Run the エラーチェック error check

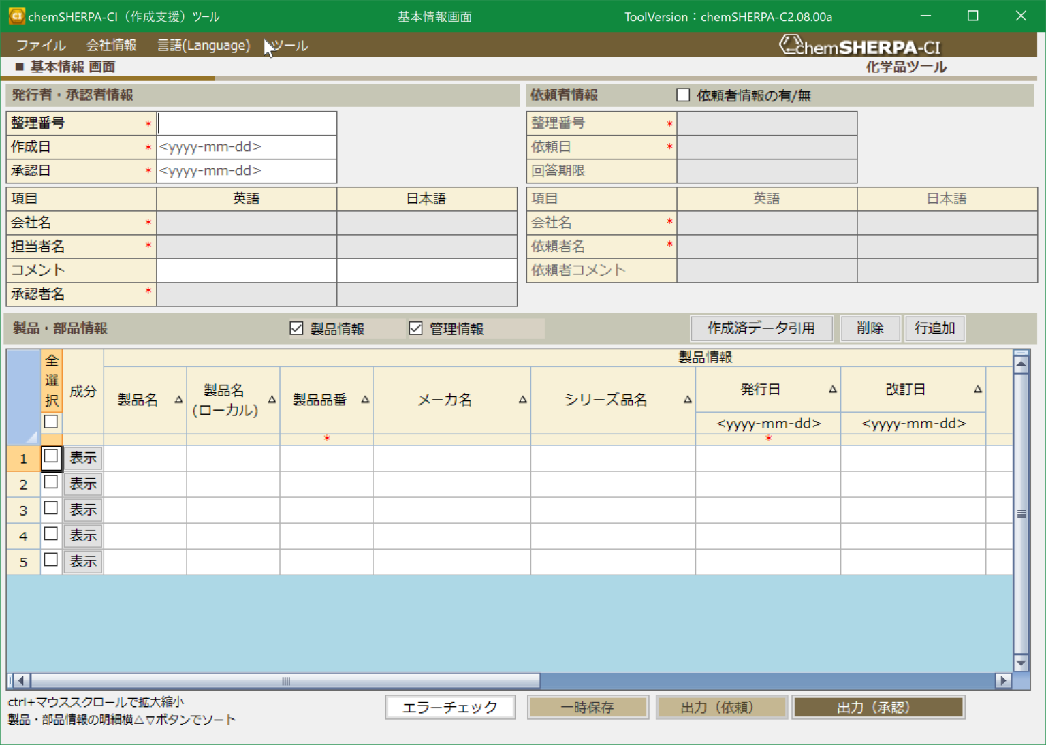click(x=450, y=707)
